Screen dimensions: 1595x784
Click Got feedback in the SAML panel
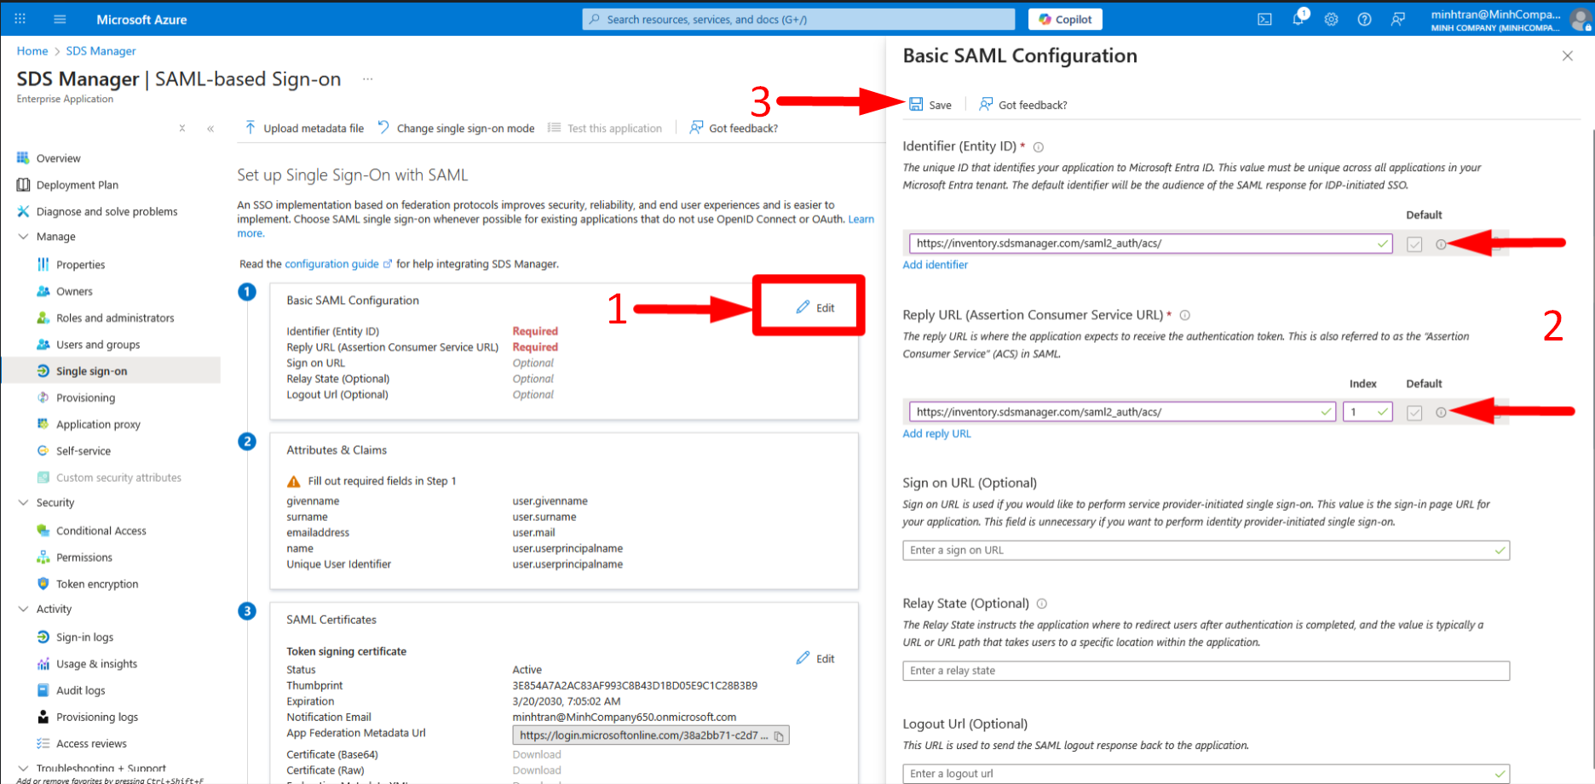[x=1023, y=105]
